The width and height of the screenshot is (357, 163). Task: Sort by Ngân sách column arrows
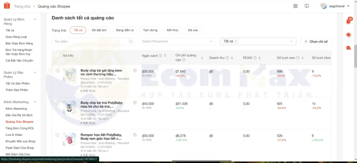165,56
